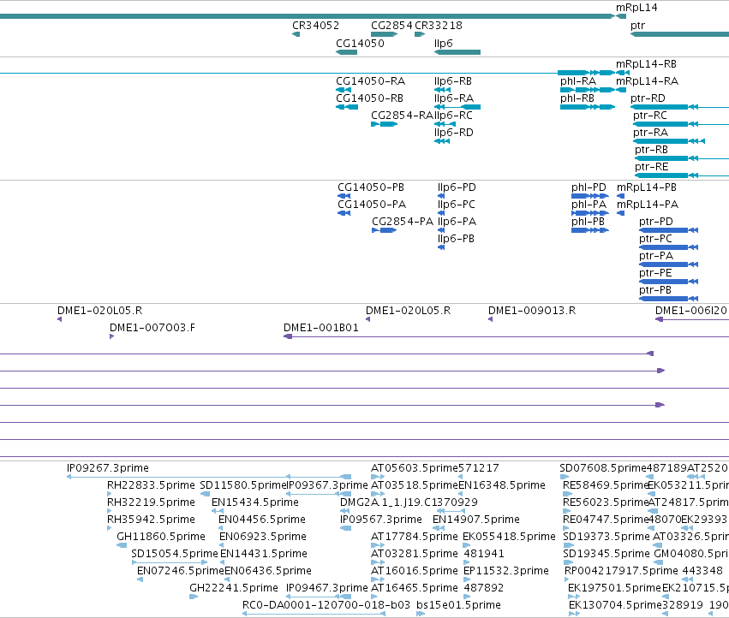Viewport: 729px width, 618px height.
Task: Select the Ilp6-PD protein label
Action: (457, 187)
